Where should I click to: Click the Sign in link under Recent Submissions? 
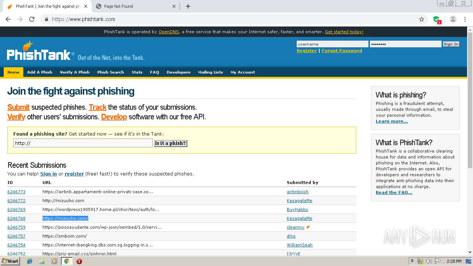click(48, 174)
